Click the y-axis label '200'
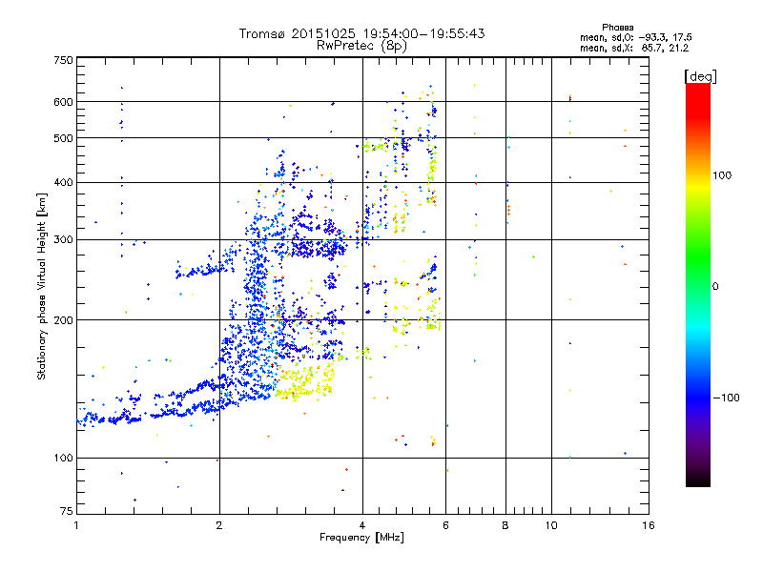This screenshot has width=763, height=572. (63, 320)
